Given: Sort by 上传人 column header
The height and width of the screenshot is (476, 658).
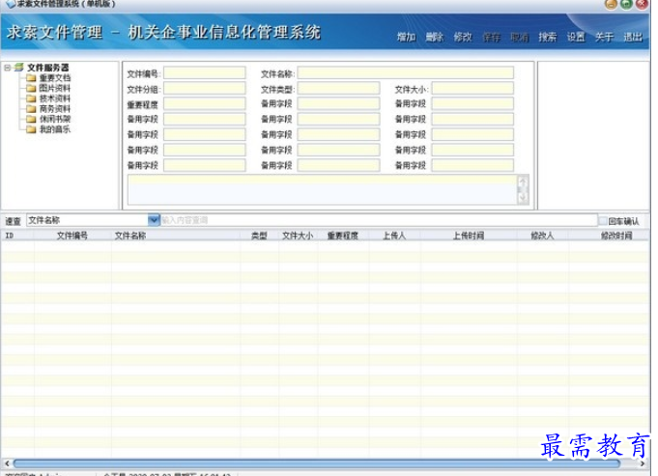Looking at the screenshot, I should (394, 236).
